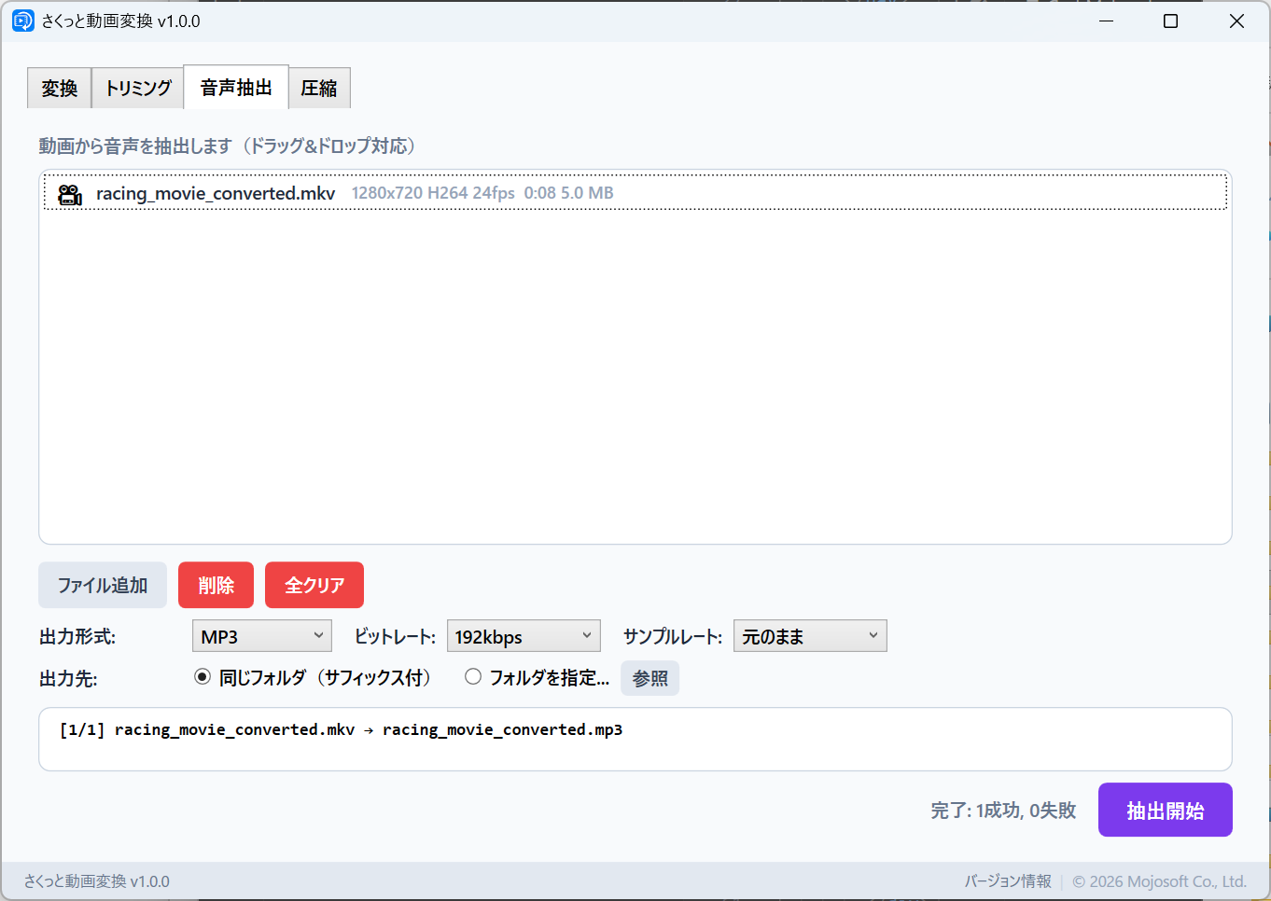Open バージョン情報 in the status bar
This screenshot has width=1271, height=901.
point(1007,880)
